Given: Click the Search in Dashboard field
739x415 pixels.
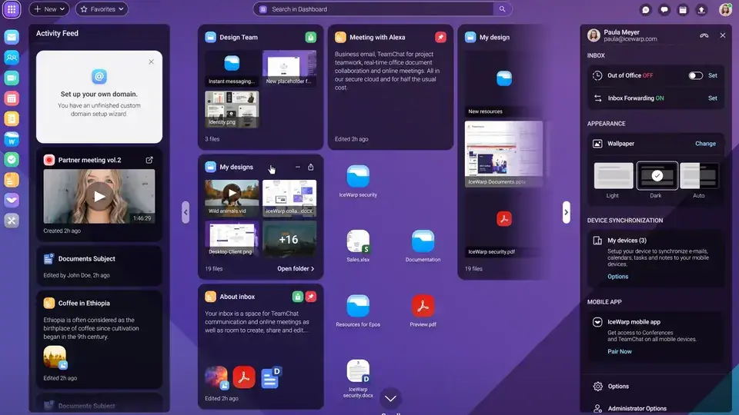Looking at the screenshot, I should pyautogui.click(x=383, y=9).
